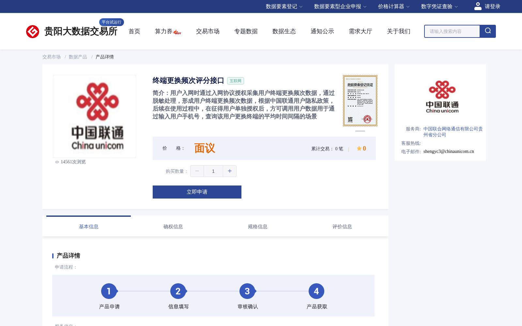Click the 数据产品 breadcrumb link
The width and height of the screenshot is (522, 326).
[78, 57]
